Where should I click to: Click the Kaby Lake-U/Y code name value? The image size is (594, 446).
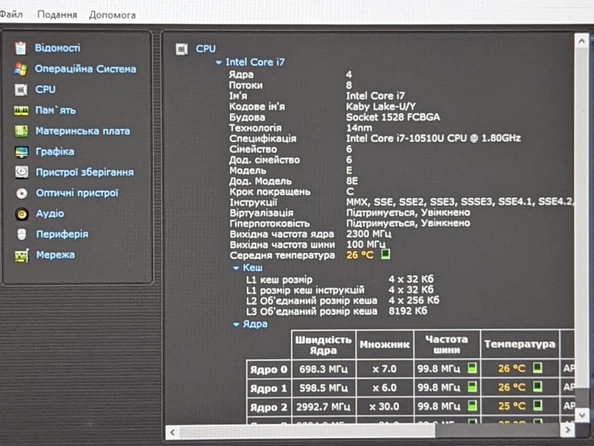[x=381, y=107]
